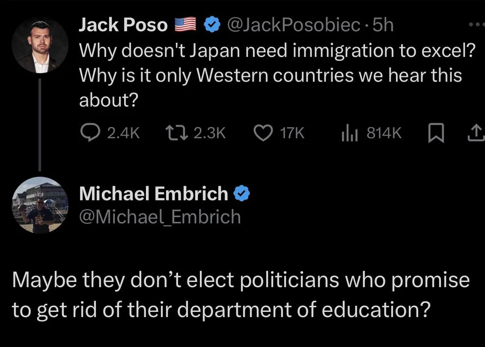The width and height of the screenshot is (485, 347).
Task: Click Michael Embrich's blue verified badge
Action: click(241, 193)
